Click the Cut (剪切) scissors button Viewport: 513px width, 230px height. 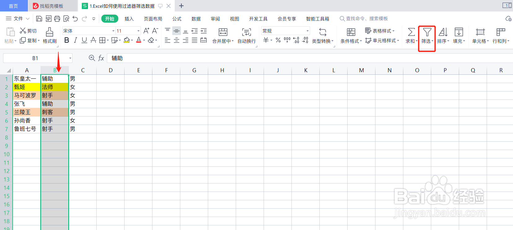point(28,31)
